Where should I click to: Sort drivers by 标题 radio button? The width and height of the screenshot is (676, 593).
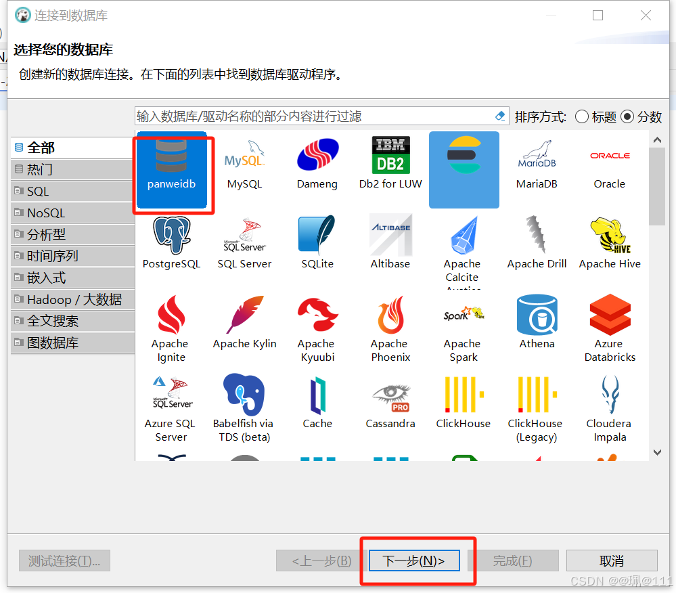581,116
